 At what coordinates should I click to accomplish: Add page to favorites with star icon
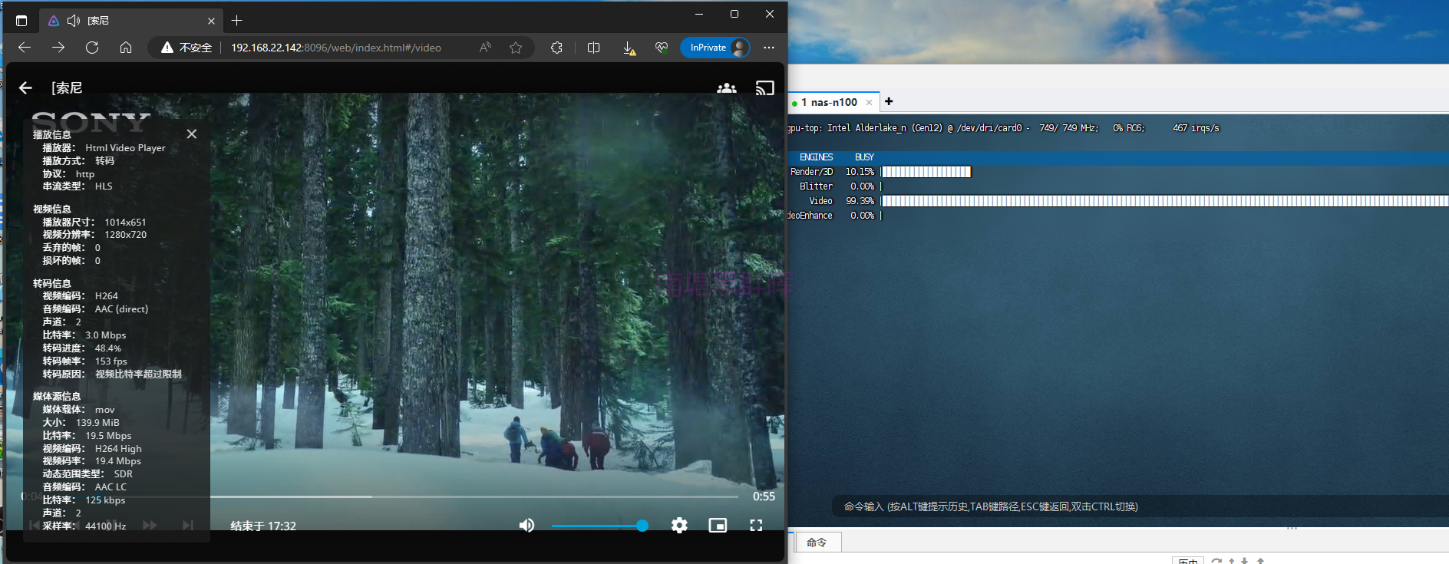(516, 48)
